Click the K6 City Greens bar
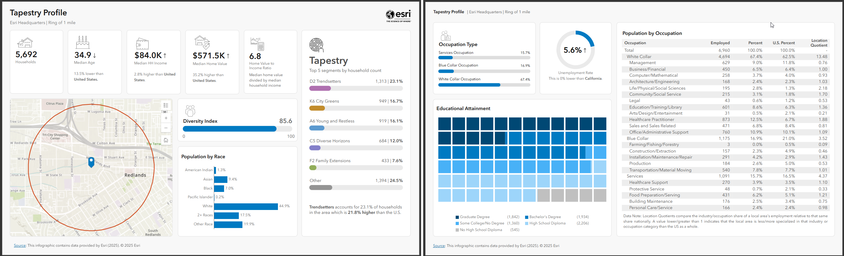The image size is (844, 256). pos(317,108)
